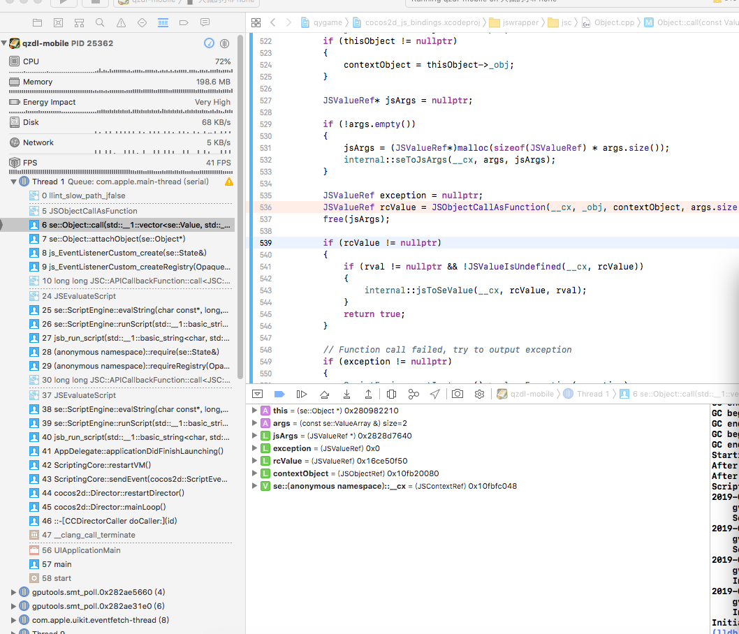Open the related items grid menu
The height and width of the screenshot is (634, 739).
[x=256, y=22]
